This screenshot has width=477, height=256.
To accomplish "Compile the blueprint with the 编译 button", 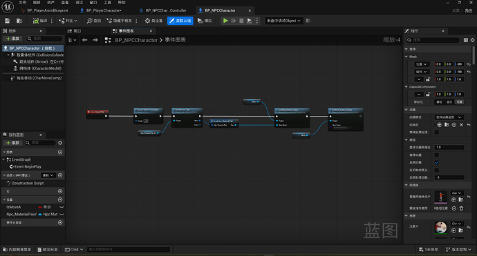I will 40,21.
